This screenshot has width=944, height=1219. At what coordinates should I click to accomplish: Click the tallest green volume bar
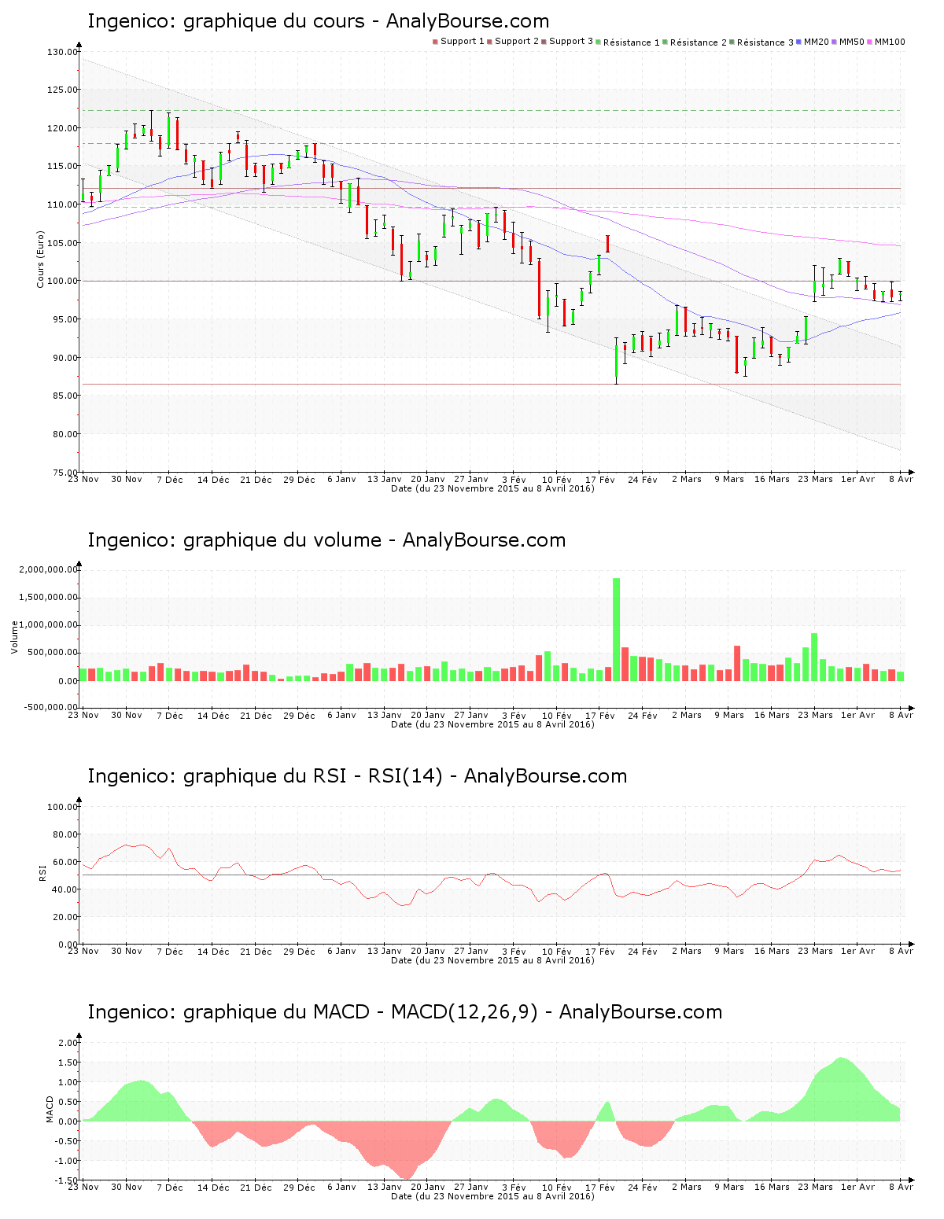[617, 629]
